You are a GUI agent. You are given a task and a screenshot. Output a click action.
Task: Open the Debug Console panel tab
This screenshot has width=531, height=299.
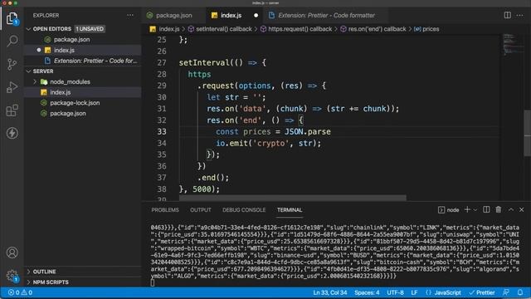244,210
